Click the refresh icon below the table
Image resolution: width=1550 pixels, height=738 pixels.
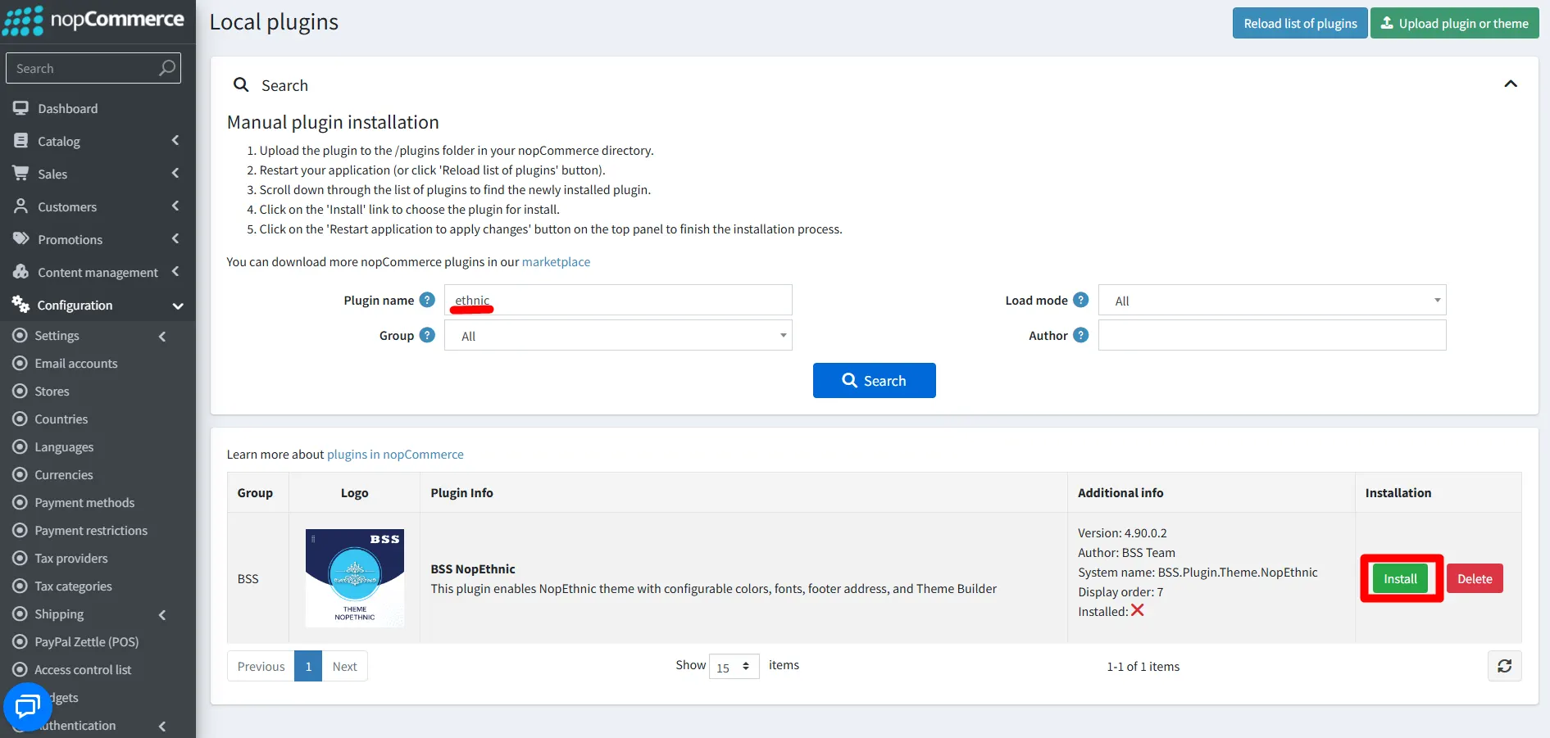[1505, 666]
